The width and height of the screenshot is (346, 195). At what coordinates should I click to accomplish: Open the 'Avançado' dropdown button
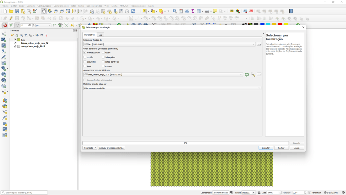click(90, 148)
